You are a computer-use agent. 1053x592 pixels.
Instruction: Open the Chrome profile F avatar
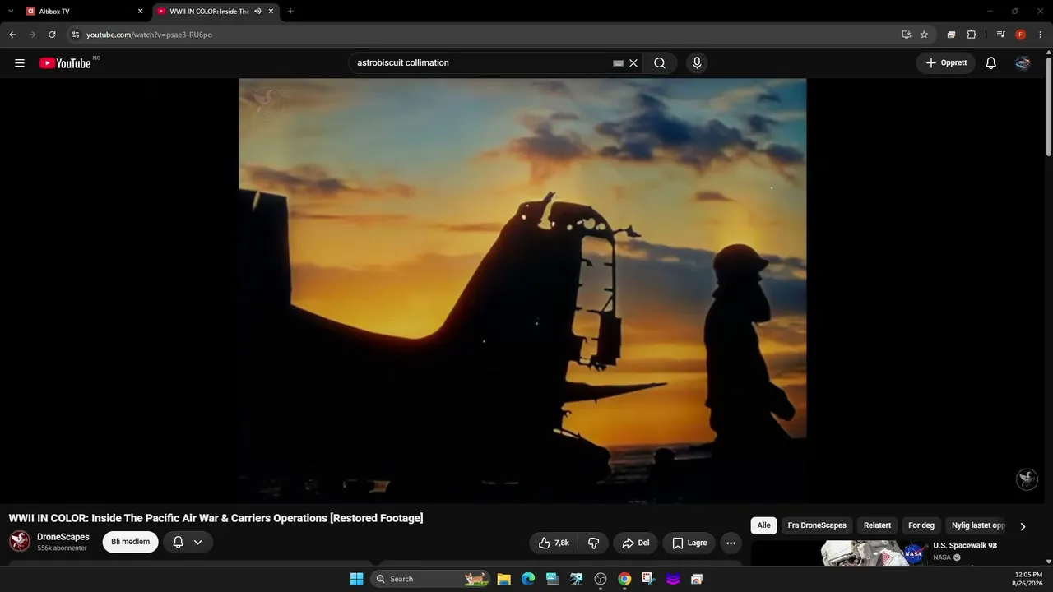[x=1021, y=35]
